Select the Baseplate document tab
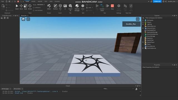The image size is (178, 100). 24,16
